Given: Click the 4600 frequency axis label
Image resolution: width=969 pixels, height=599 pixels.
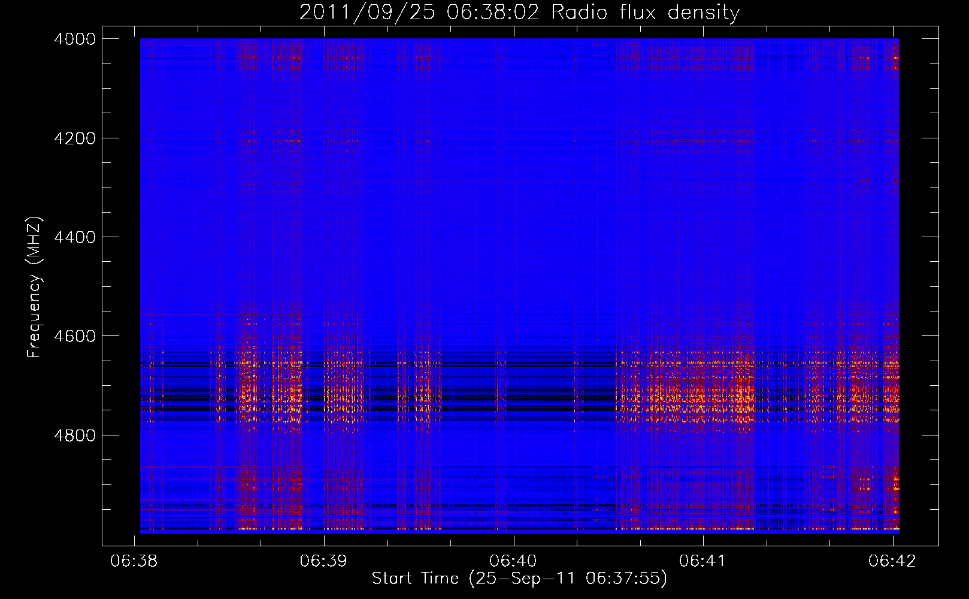Looking at the screenshot, I should click(x=75, y=336).
